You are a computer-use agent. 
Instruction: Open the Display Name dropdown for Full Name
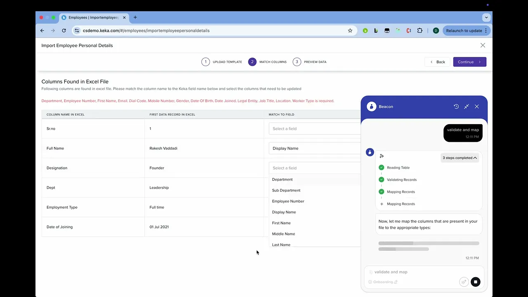pos(315,148)
